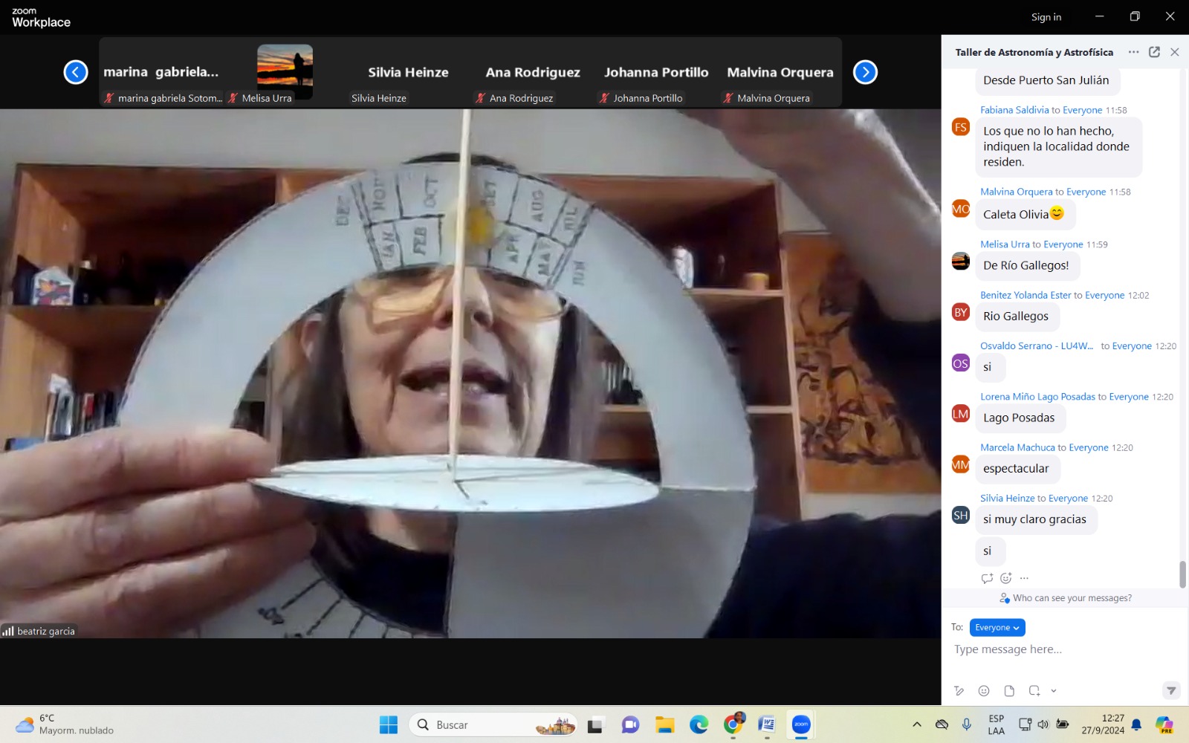This screenshot has height=743, width=1189.
Task: Click the 'espectacular' message bubble
Action: (1017, 469)
